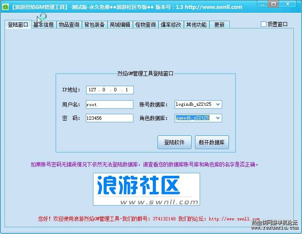The height and width of the screenshot is (234, 302).
Task: Select the 更新 tab
Action: click(219, 25)
